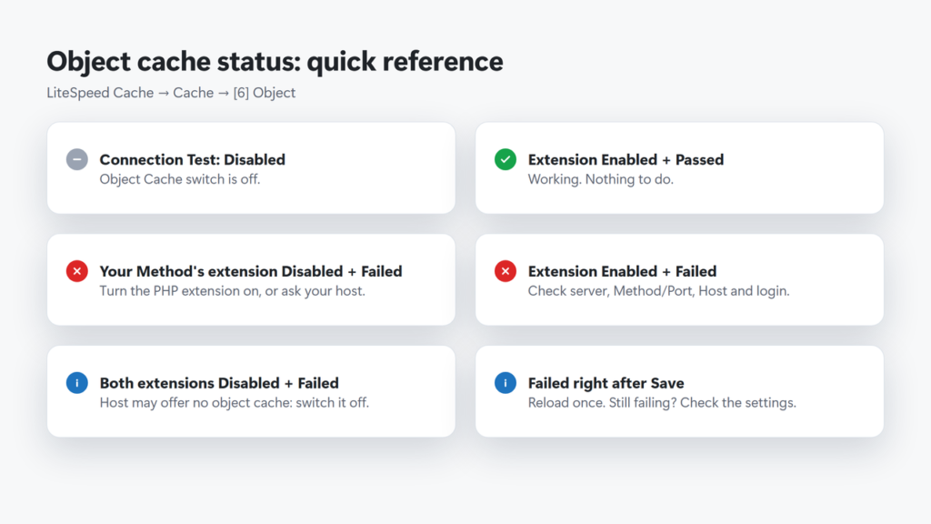Click the red X icon beside Extension Enabled + Failed
Viewport: 931px width, 524px height.
(506, 271)
